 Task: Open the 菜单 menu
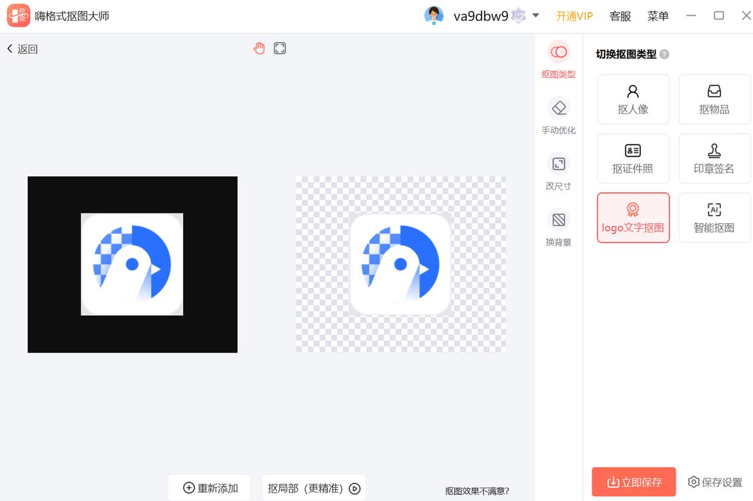[658, 16]
